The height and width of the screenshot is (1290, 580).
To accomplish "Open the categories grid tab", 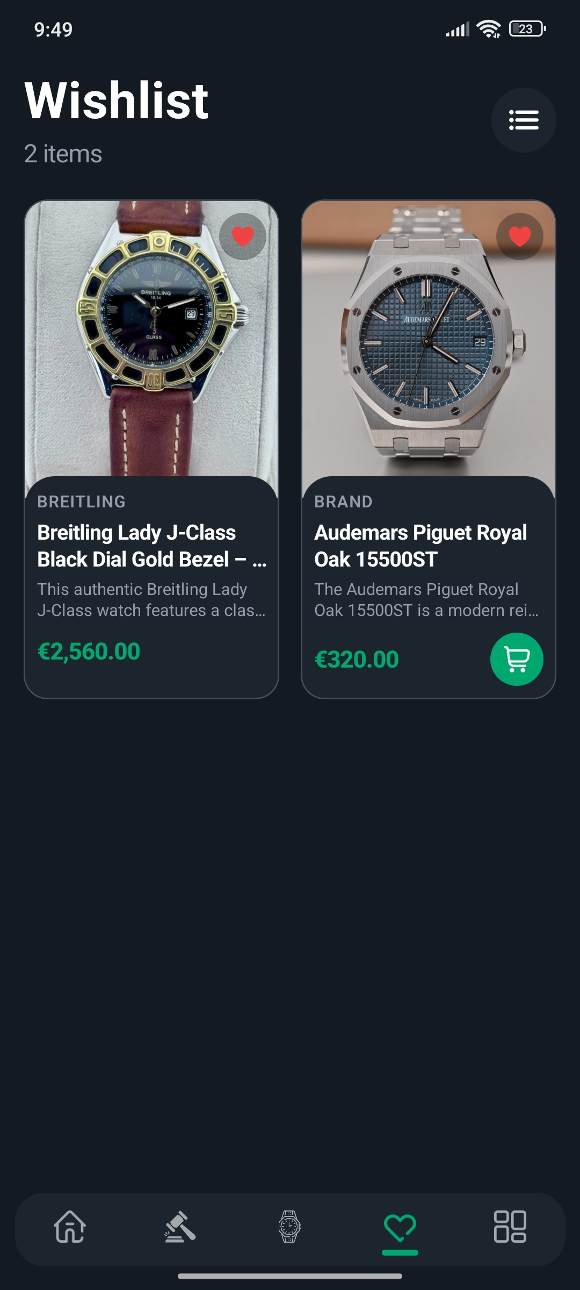I will pyautogui.click(x=510, y=1227).
